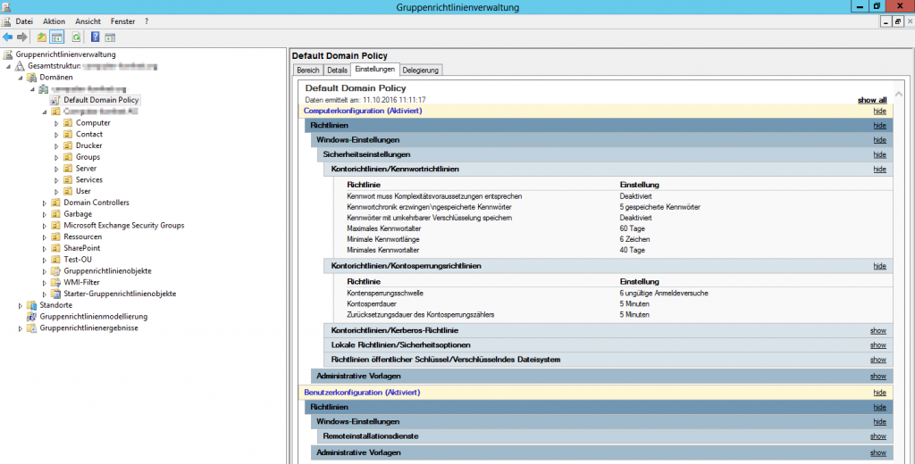This screenshot has width=915, height=464.
Task: Switch to the Bereich tab
Action: pyautogui.click(x=308, y=70)
